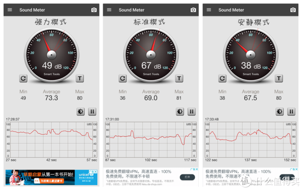Click the noise graph starting at 17:28:37
The height and width of the screenshot is (190, 302).
(x=51, y=140)
